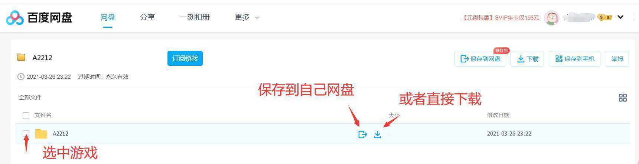639x164 pixels.
Task: Click the Baidu Netdisk cloud logo
Action: click(15, 17)
